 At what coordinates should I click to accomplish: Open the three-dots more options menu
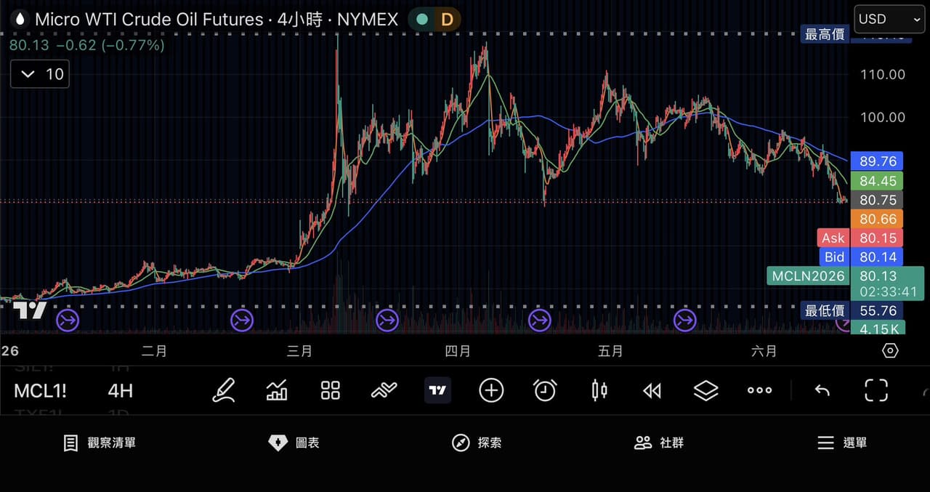[x=759, y=390]
